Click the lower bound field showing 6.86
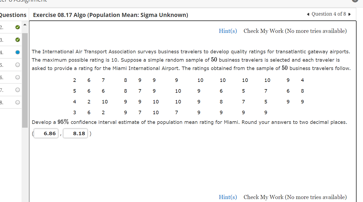This screenshot has width=363, height=202. pyautogui.click(x=46, y=134)
